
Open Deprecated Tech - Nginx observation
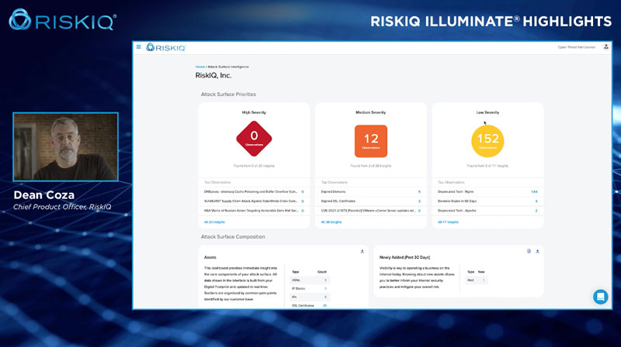click(x=487, y=191)
